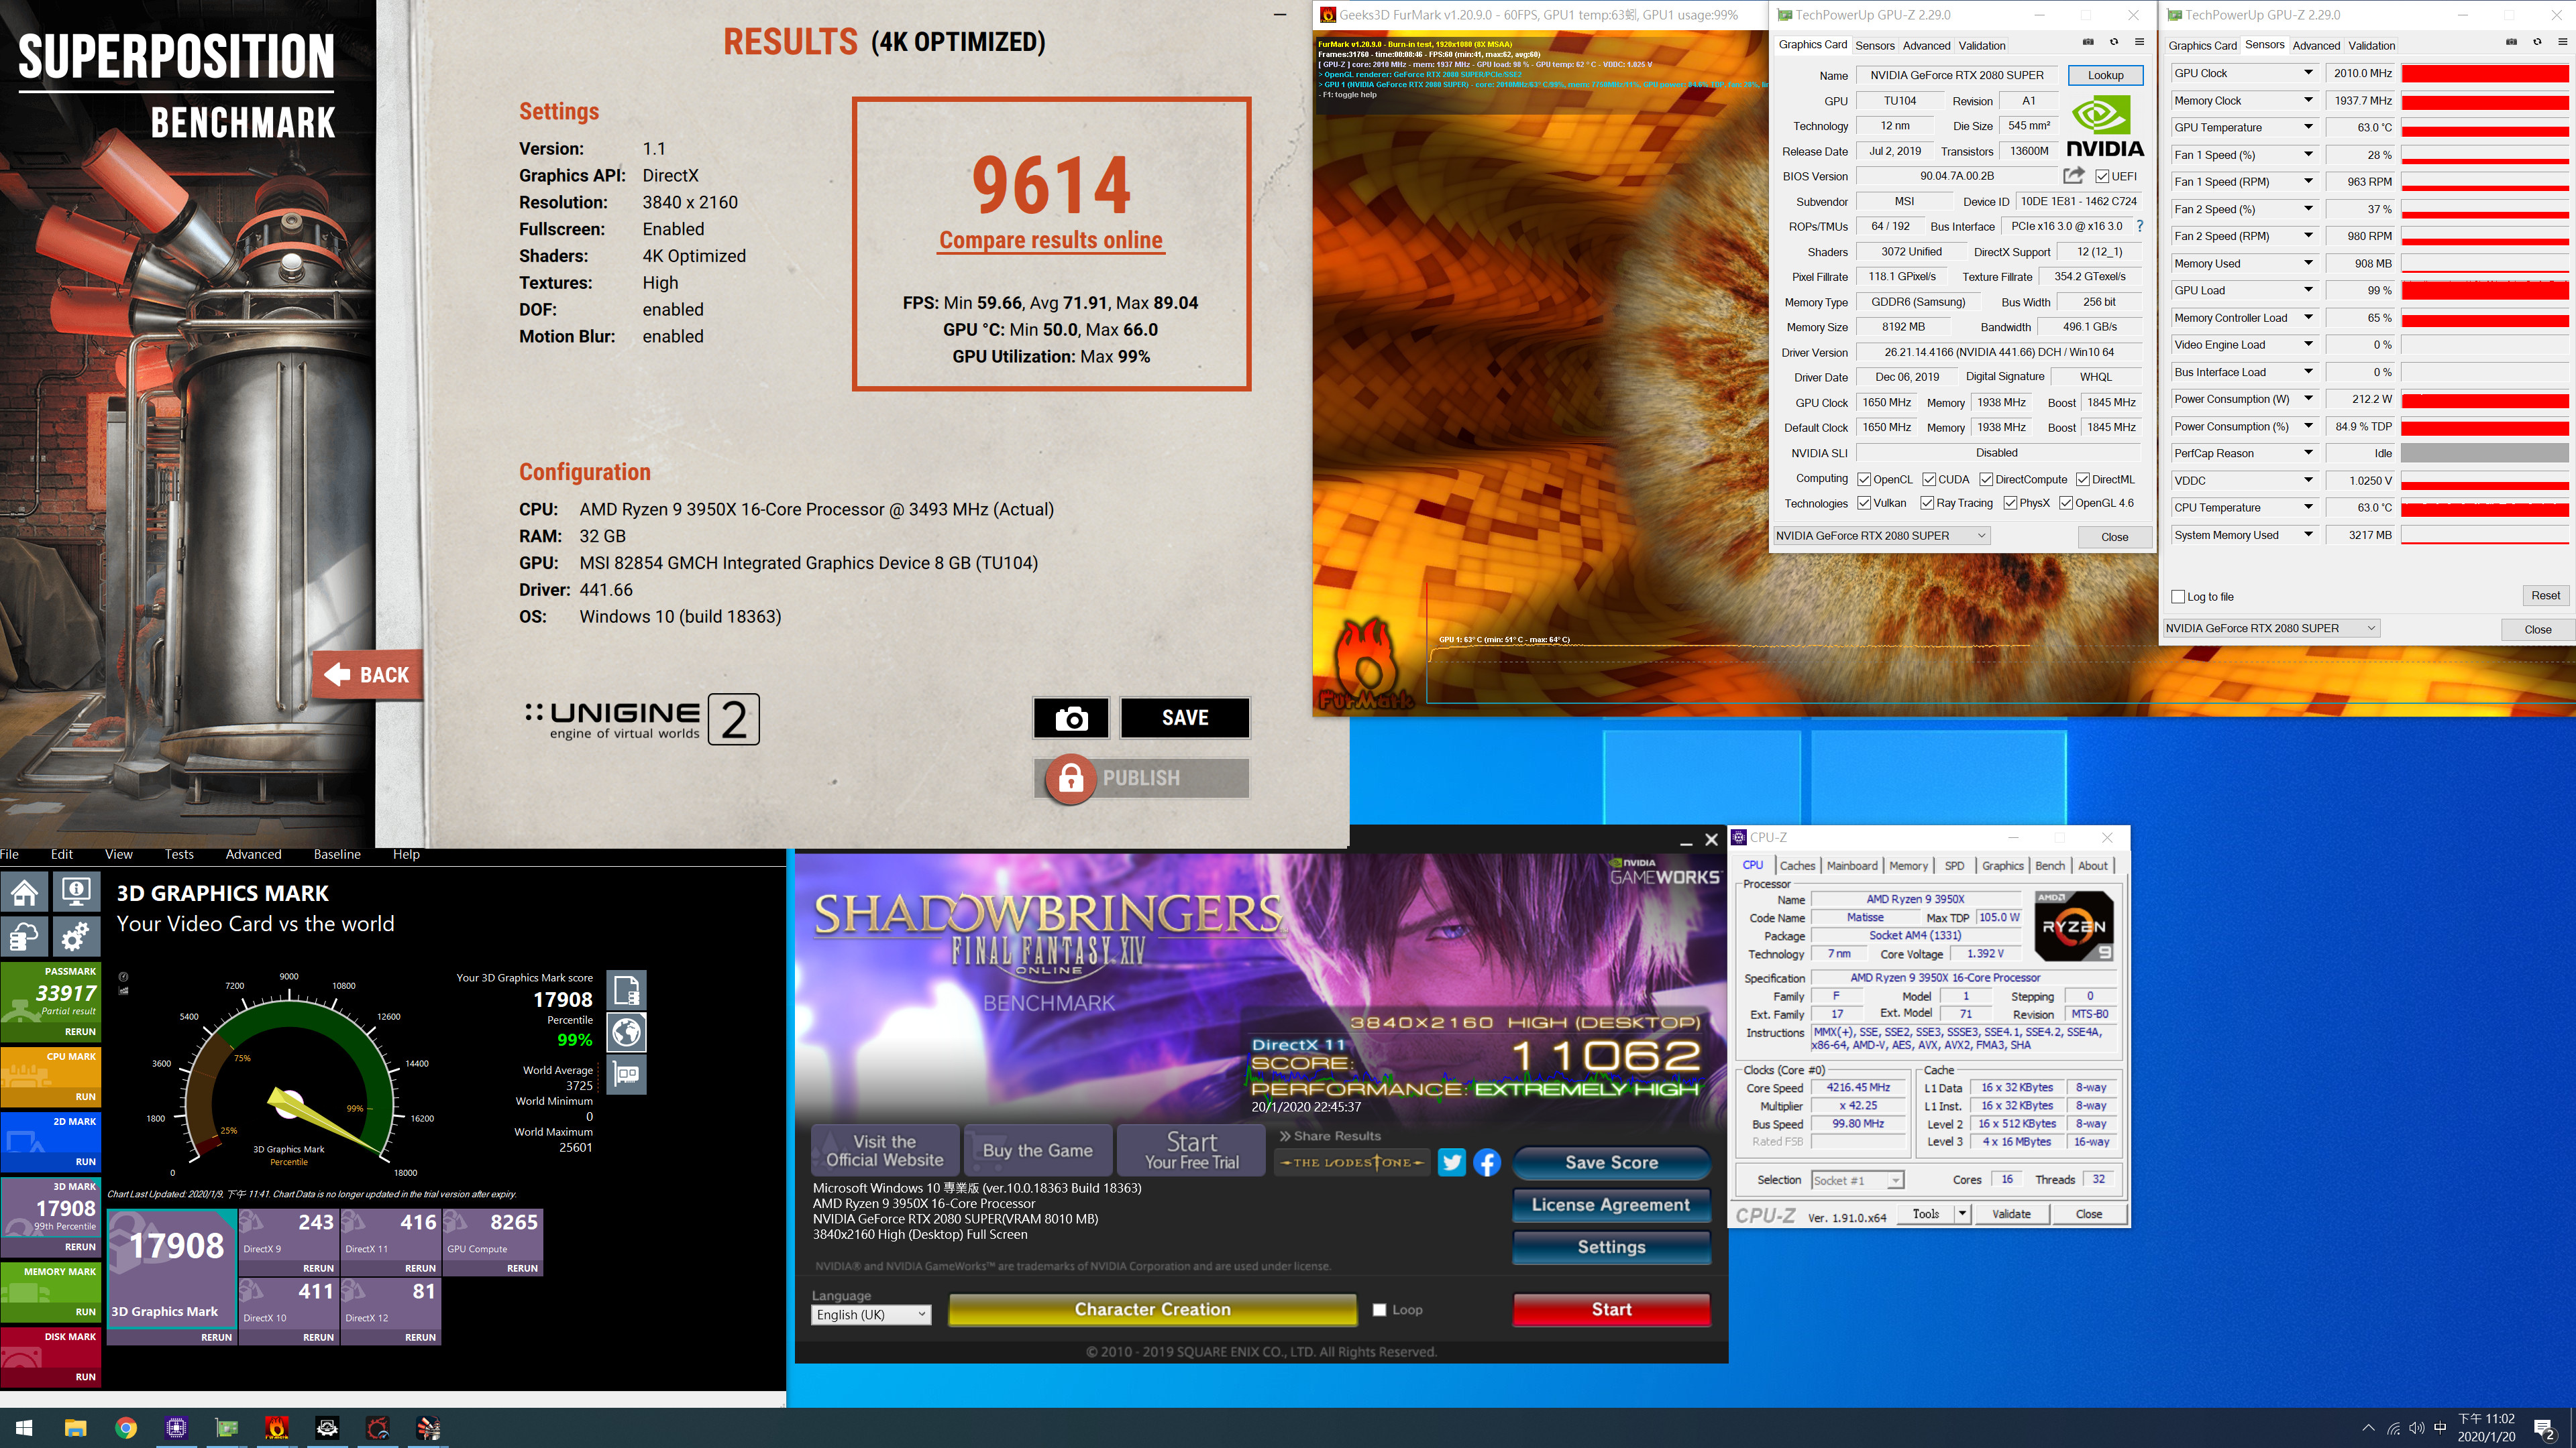Image resolution: width=2576 pixels, height=1448 pixels.
Task: Open PassMark settings gears icon
Action: (x=76, y=937)
